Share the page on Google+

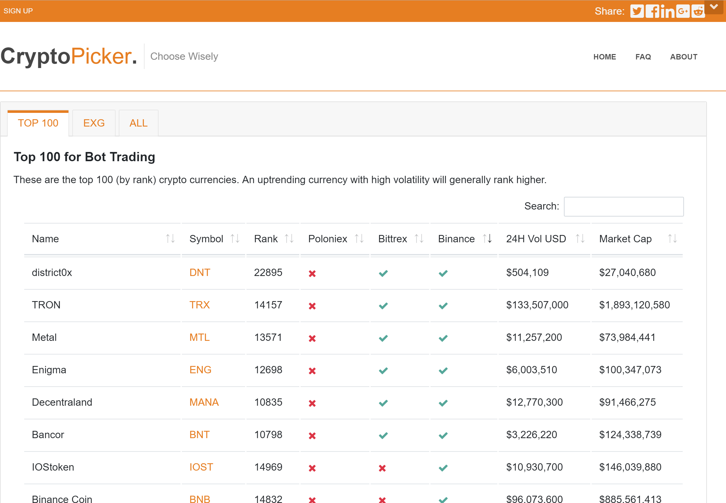[682, 11]
